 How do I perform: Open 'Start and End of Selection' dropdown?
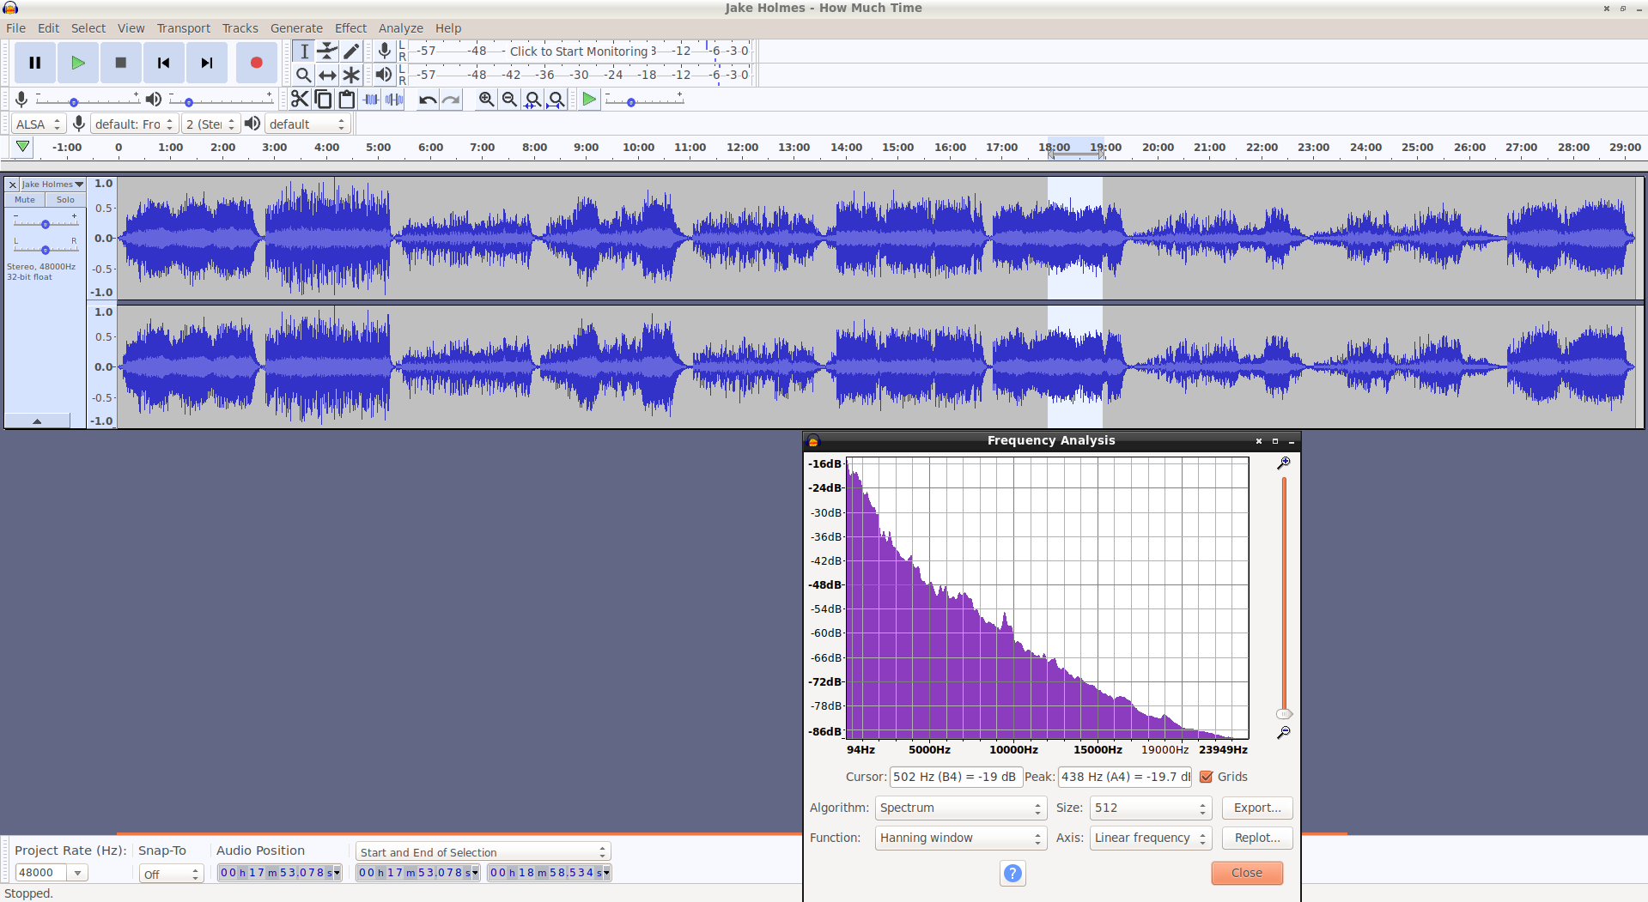click(483, 851)
